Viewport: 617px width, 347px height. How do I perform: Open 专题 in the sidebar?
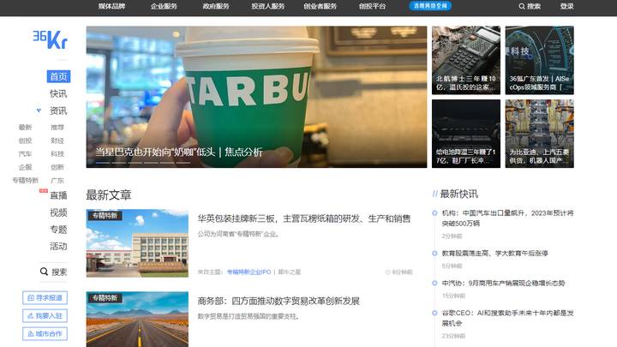tap(58, 230)
